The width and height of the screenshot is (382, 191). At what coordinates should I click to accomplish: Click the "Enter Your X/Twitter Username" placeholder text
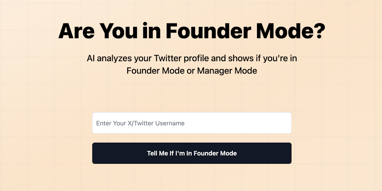click(x=140, y=123)
